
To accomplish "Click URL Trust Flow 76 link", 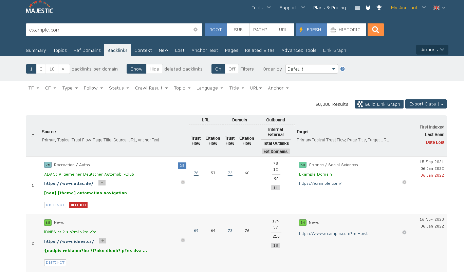I will (196, 173).
